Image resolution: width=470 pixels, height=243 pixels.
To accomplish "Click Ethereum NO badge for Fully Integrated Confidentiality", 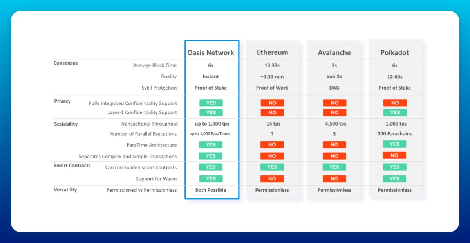I will (272, 103).
